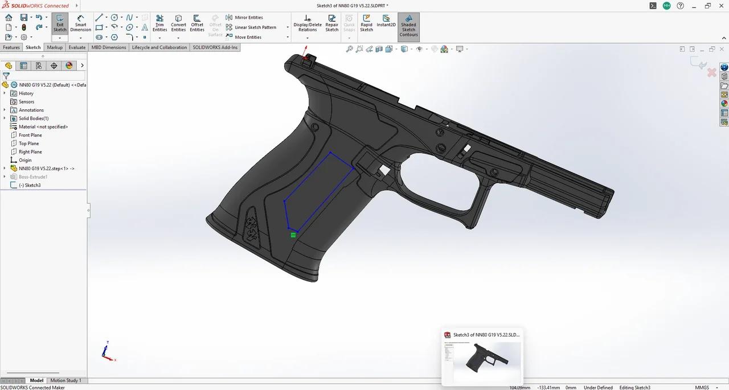Select the Smart Dimension tool

[x=80, y=23]
